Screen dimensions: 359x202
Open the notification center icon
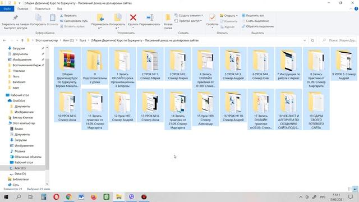(351, 197)
